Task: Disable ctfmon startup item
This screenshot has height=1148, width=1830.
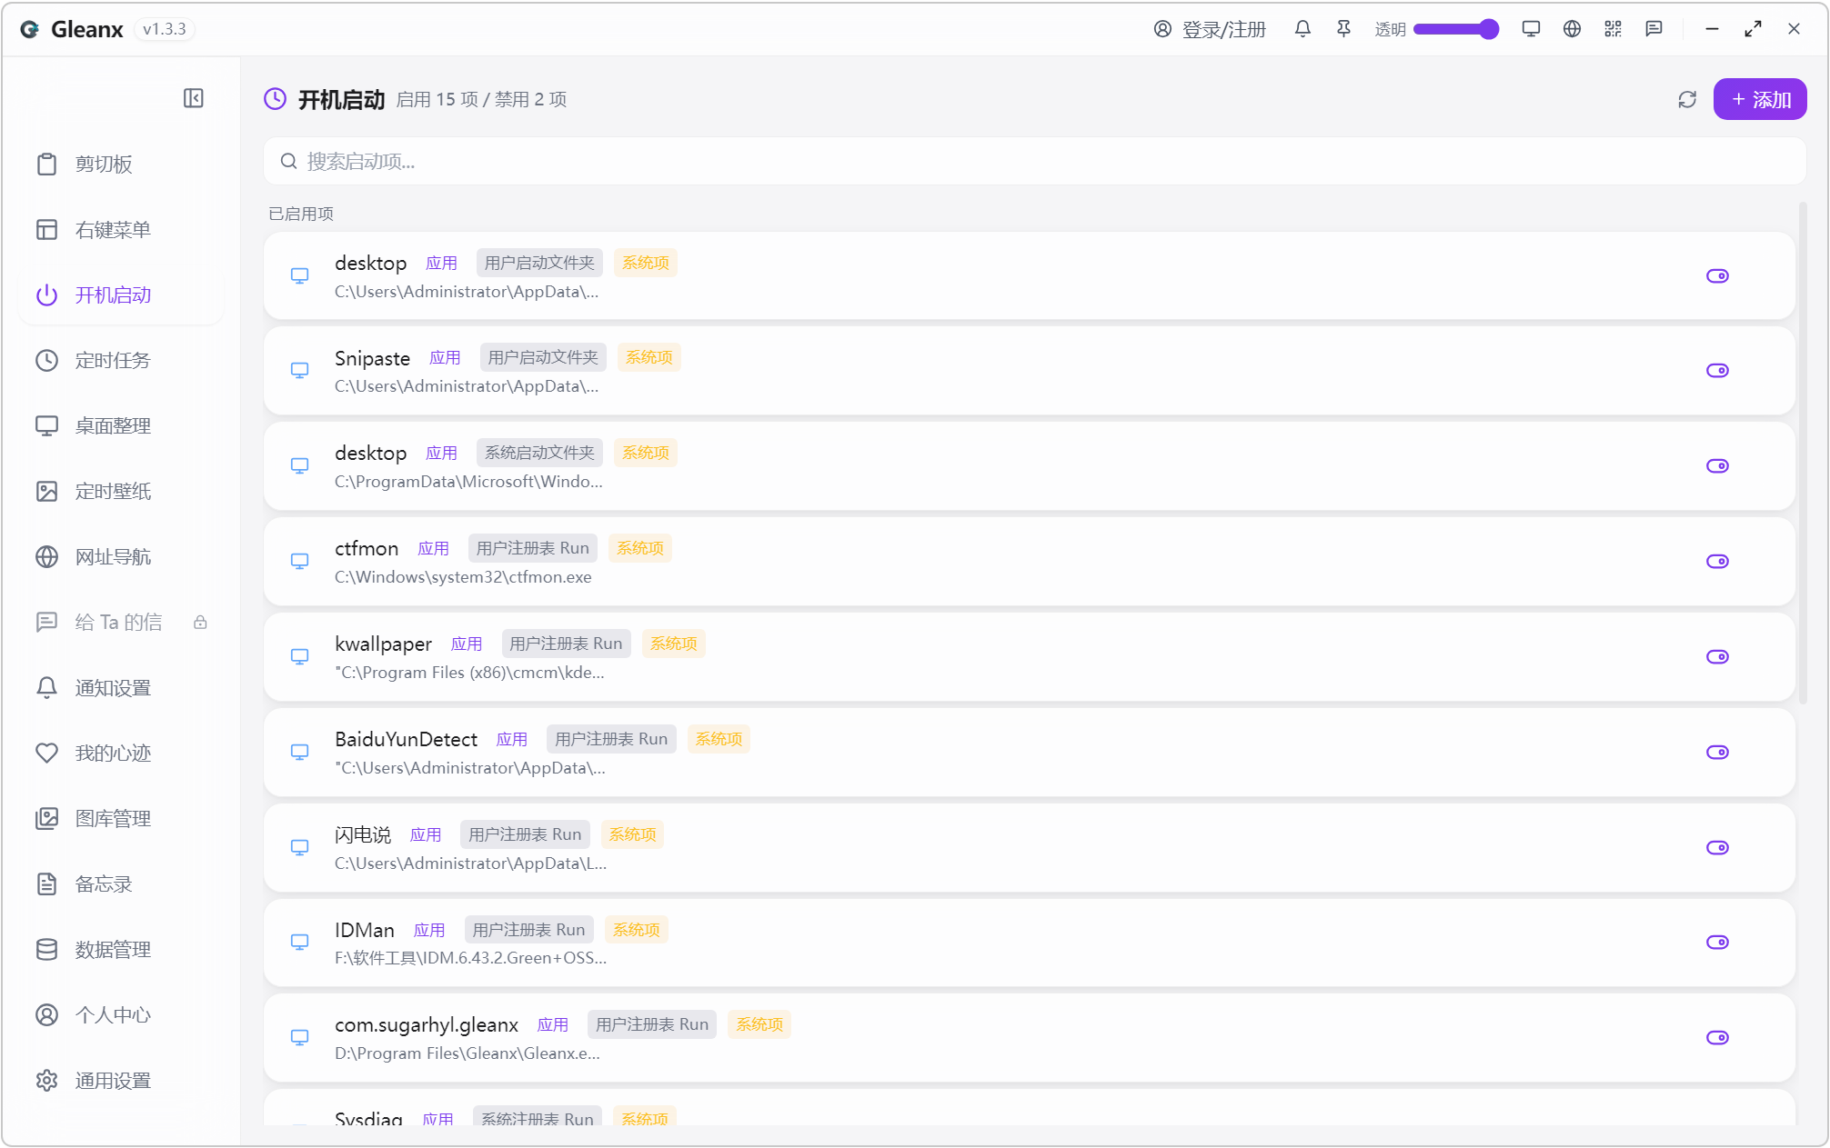Action: coord(1717,562)
